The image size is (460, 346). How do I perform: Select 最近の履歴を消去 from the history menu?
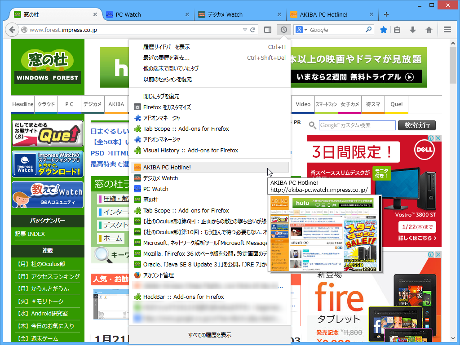click(166, 58)
